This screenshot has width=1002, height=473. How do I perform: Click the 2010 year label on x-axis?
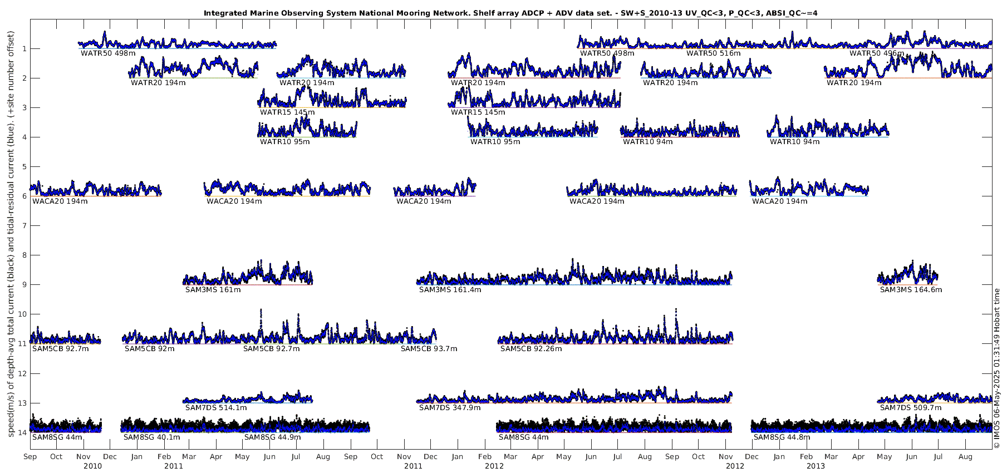pyautogui.click(x=92, y=466)
